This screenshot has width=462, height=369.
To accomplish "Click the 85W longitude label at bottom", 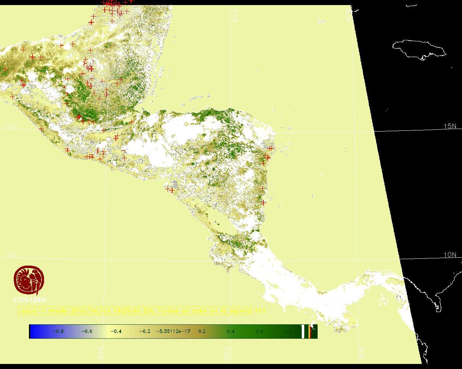I will click(x=227, y=353).
